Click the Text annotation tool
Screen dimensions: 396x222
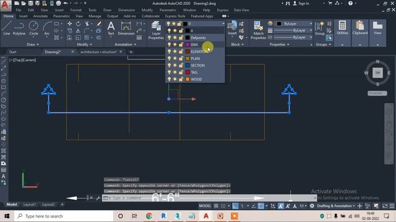[x=111, y=28]
